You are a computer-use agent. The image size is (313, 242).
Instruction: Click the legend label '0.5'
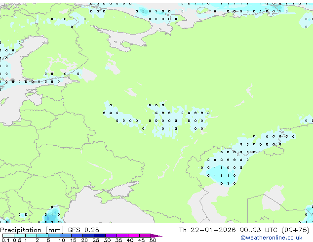point(17,240)
